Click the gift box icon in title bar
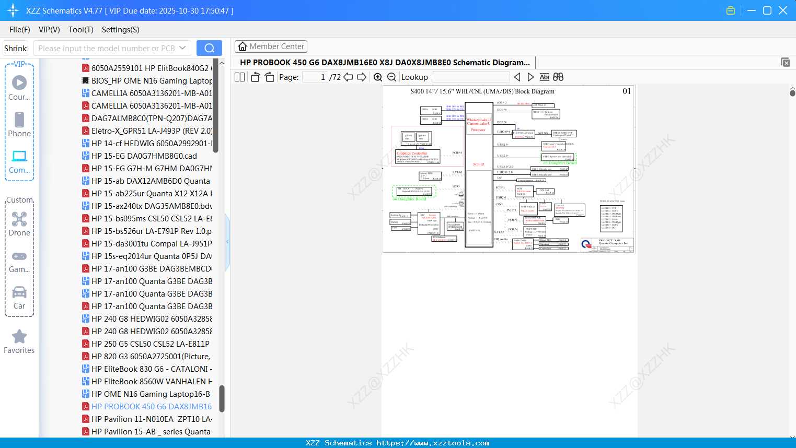The image size is (796, 448). click(x=731, y=10)
